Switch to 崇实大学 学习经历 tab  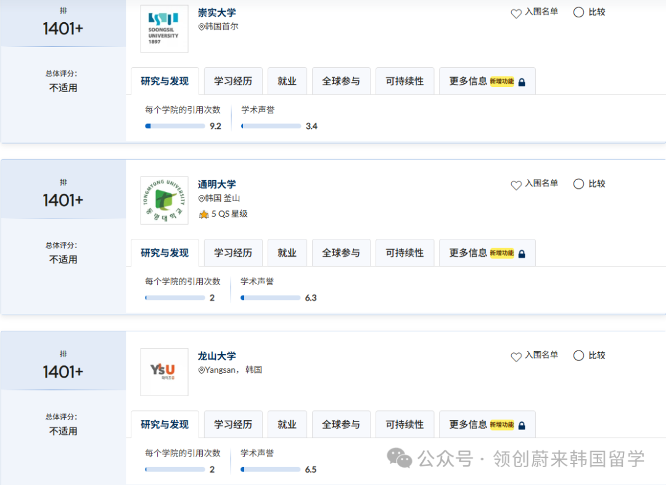point(233,81)
